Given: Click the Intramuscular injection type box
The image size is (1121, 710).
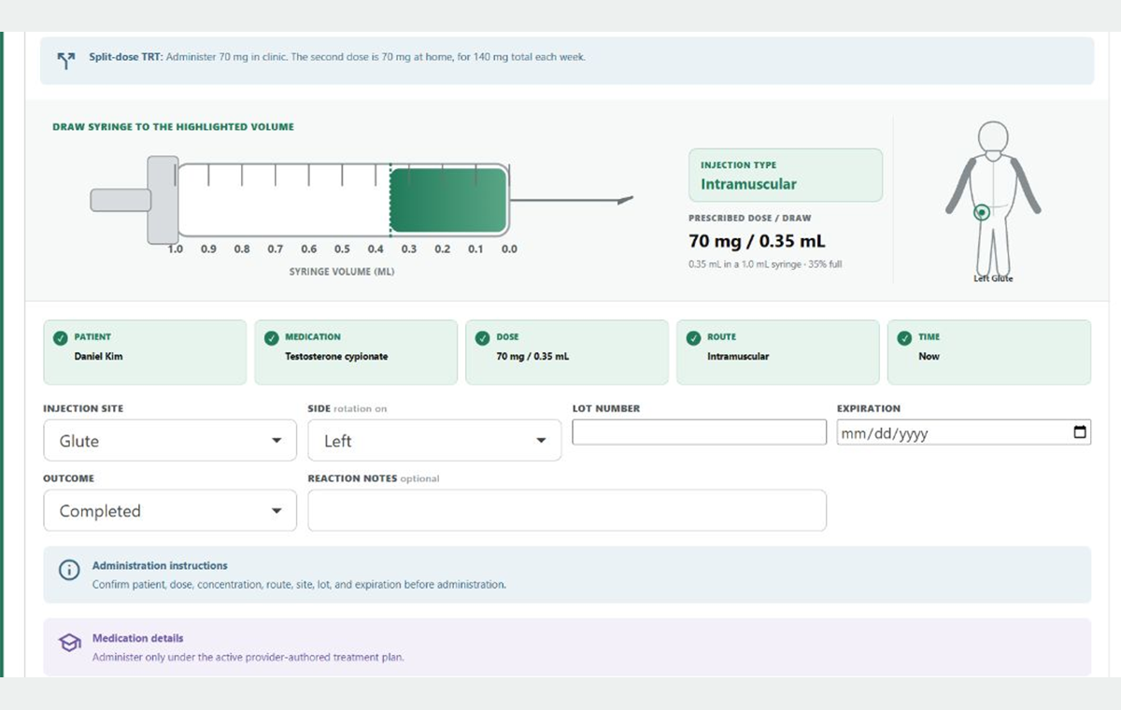Looking at the screenshot, I should 786,175.
